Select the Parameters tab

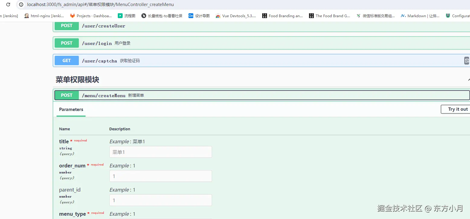(x=71, y=109)
